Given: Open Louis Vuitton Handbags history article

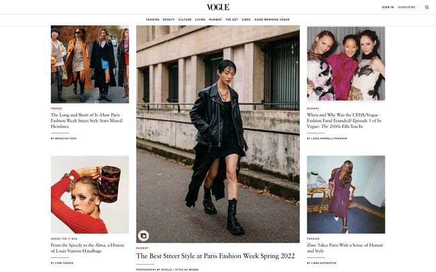Looking at the screenshot, I should 88,248.
